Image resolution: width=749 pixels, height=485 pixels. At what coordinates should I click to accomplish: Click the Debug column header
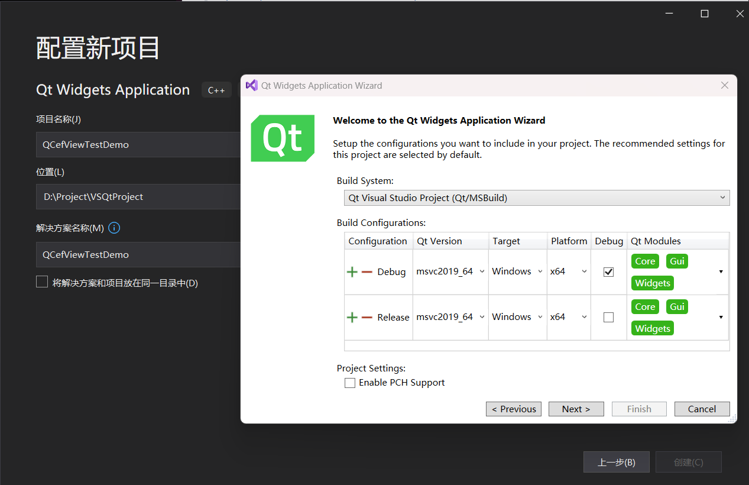tap(609, 241)
